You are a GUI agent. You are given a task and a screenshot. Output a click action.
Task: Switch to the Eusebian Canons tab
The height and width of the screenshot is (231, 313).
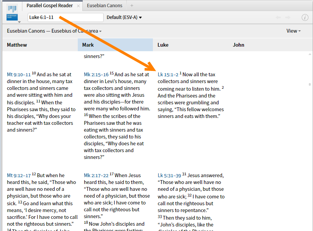click(104, 5)
